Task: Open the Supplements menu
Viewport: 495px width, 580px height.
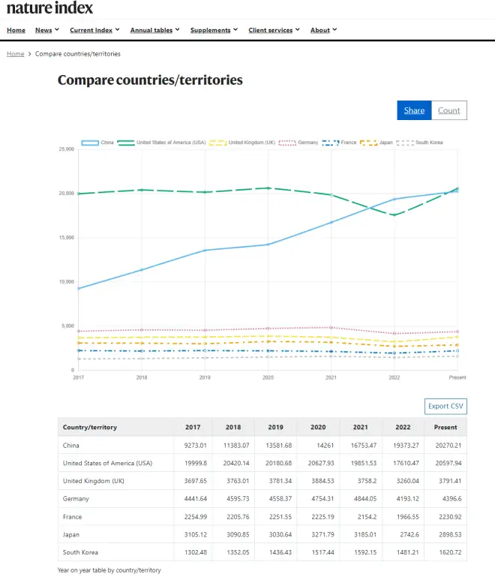Action: [214, 30]
